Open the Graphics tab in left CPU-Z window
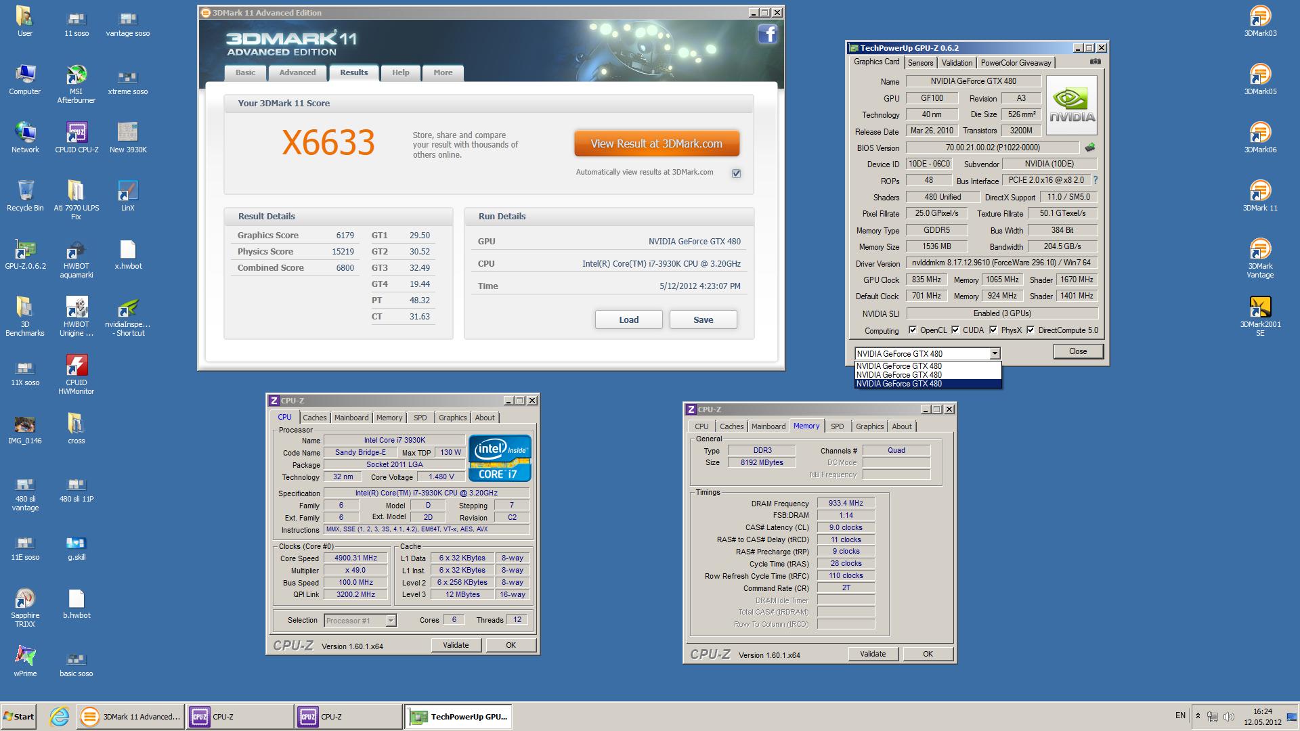 [452, 418]
